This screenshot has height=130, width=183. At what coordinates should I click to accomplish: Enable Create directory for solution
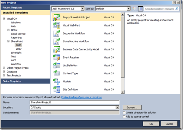(x=124, y=112)
